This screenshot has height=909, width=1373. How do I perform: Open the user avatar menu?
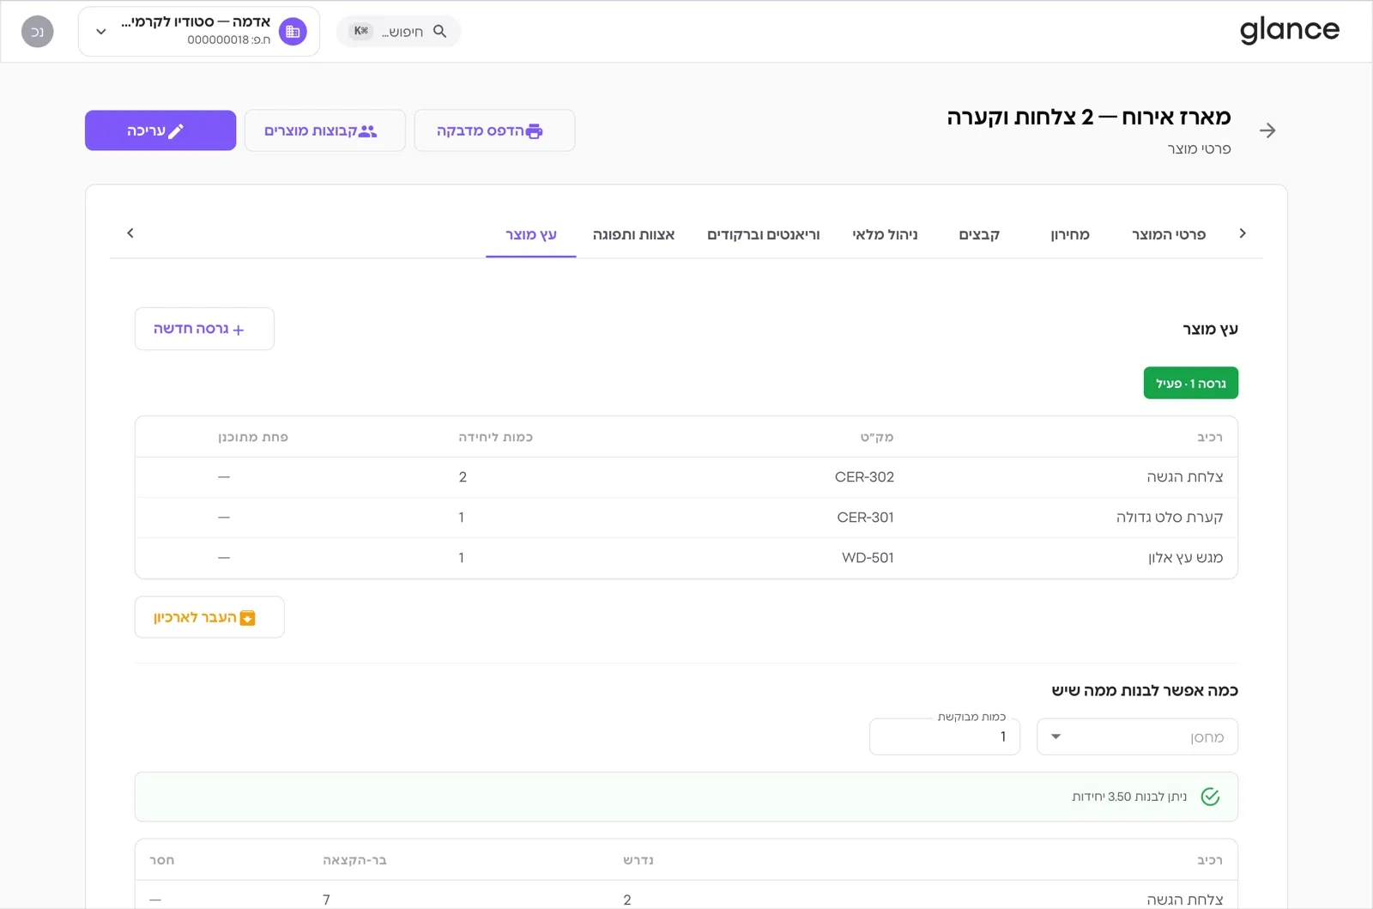37,32
